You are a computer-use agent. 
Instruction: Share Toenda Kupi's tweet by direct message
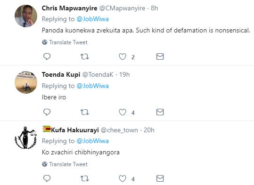click(160, 112)
